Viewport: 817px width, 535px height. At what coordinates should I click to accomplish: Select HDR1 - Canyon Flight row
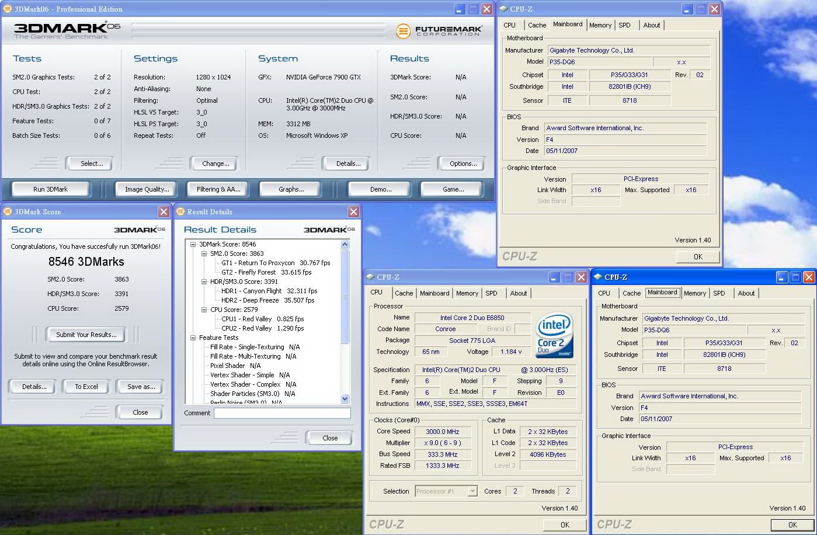(x=269, y=291)
